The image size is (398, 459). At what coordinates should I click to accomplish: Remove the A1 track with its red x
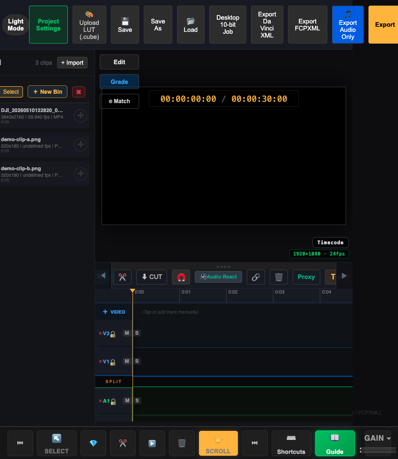tap(100, 401)
